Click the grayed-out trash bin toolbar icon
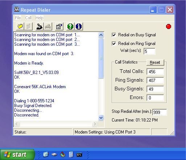Image resolution: width=186 pixels, height=160 pixels. tap(28, 26)
